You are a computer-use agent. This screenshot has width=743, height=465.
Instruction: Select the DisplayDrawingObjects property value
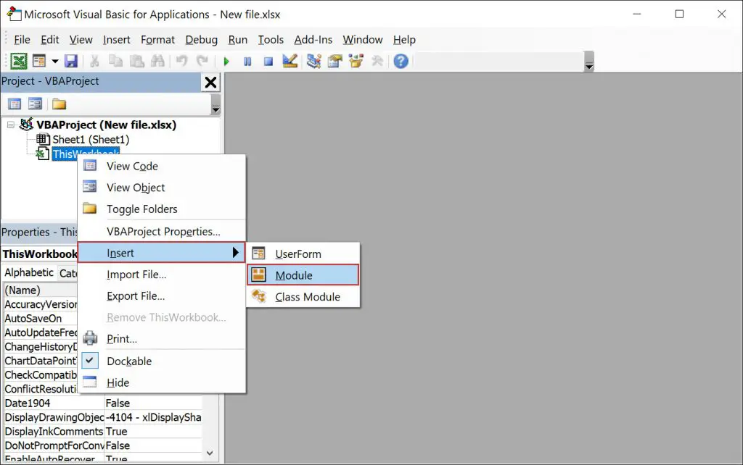coord(152,417)
